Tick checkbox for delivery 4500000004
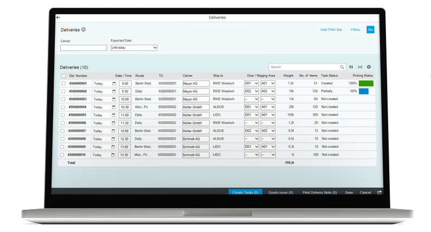431x232 pixels. click(x=63, y=107)
